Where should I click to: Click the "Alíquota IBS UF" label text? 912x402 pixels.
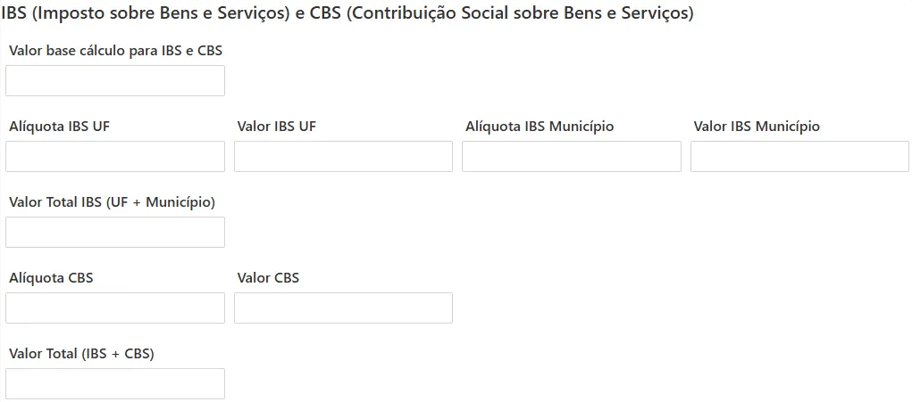[x=60, y=127]
